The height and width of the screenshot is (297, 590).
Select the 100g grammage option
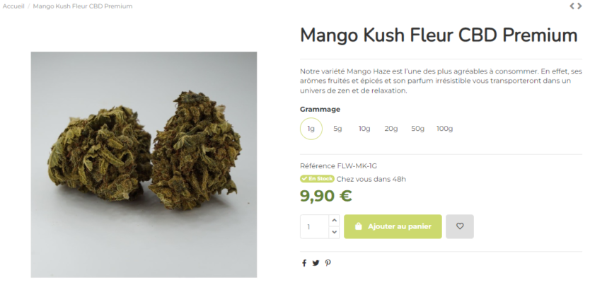click(444, 129)
